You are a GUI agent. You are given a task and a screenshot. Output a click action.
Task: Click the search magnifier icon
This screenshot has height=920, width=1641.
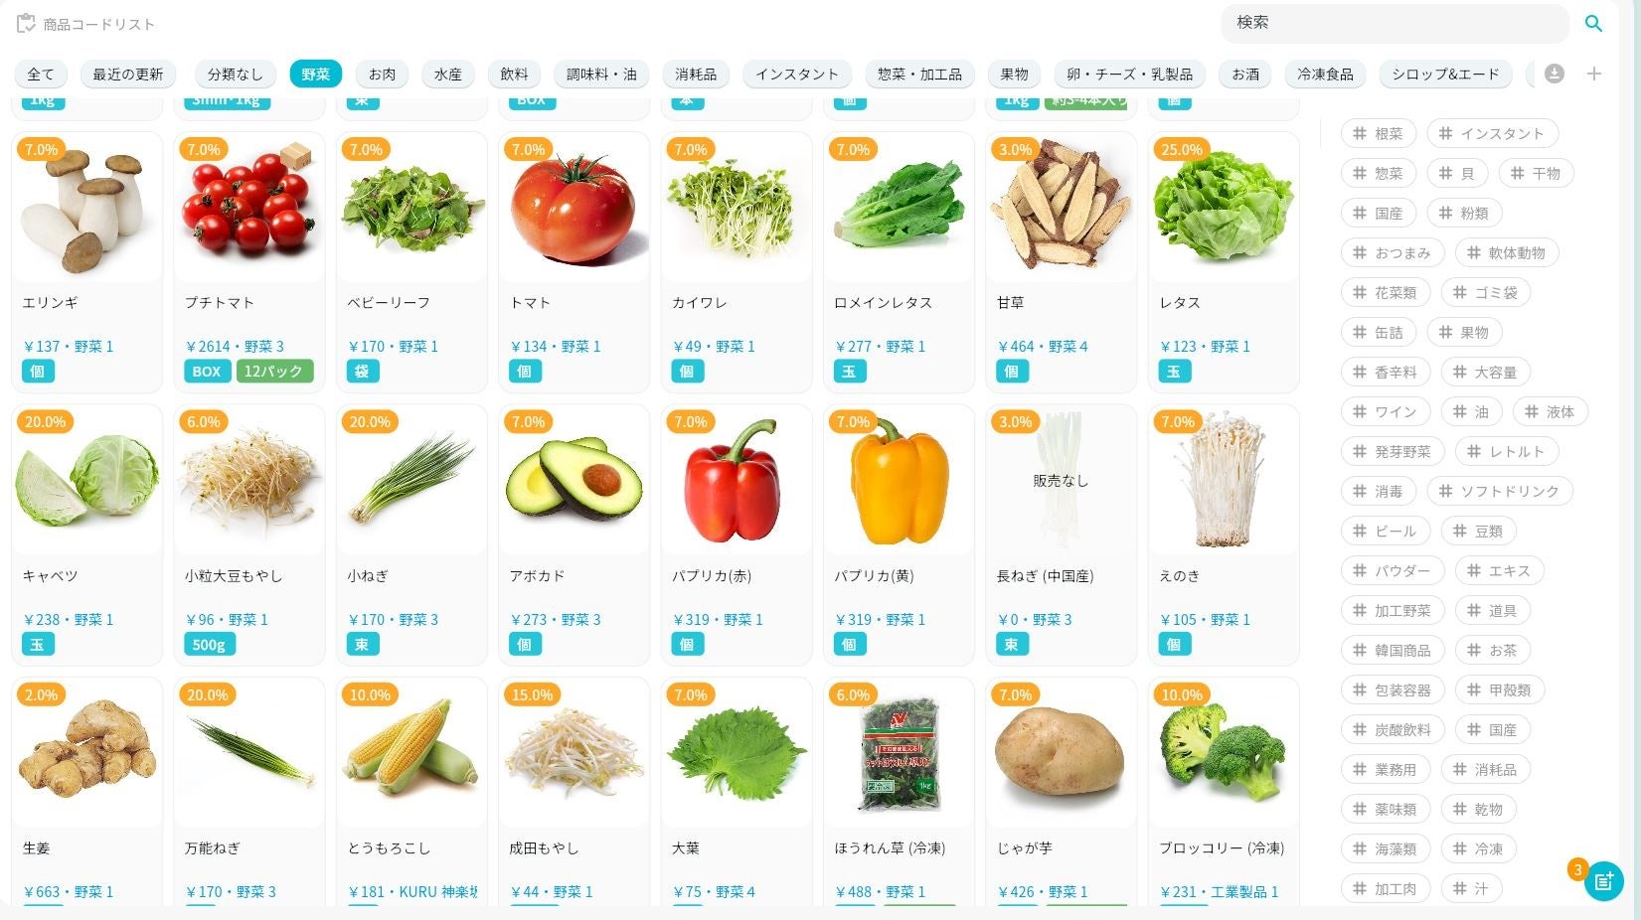pyautogui.click(x=1593, y=23)
